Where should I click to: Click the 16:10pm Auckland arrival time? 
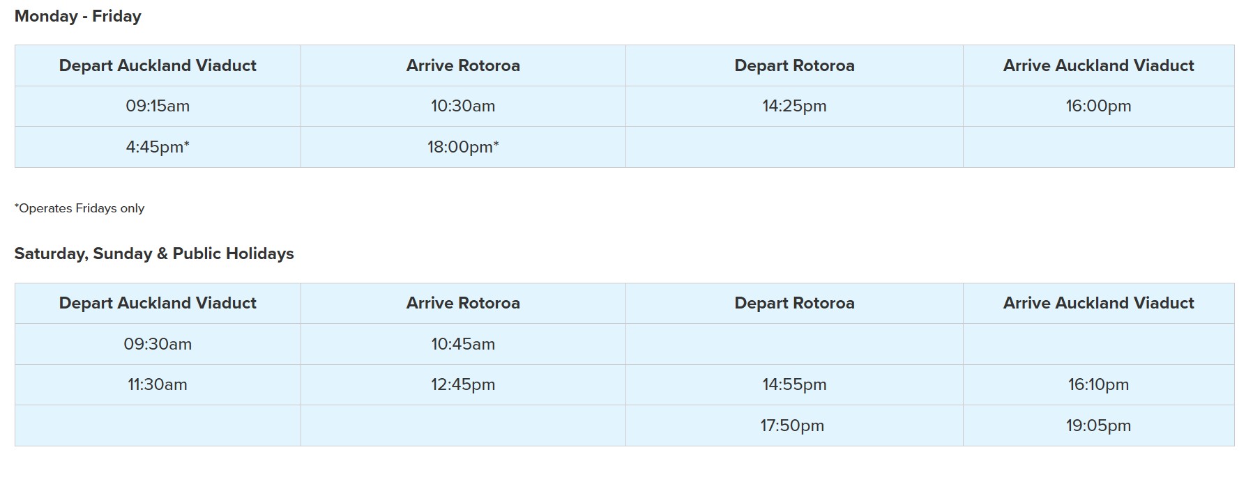(x=1098, y=384)
